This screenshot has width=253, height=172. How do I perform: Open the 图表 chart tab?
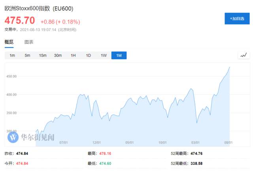tap(29, 42)
